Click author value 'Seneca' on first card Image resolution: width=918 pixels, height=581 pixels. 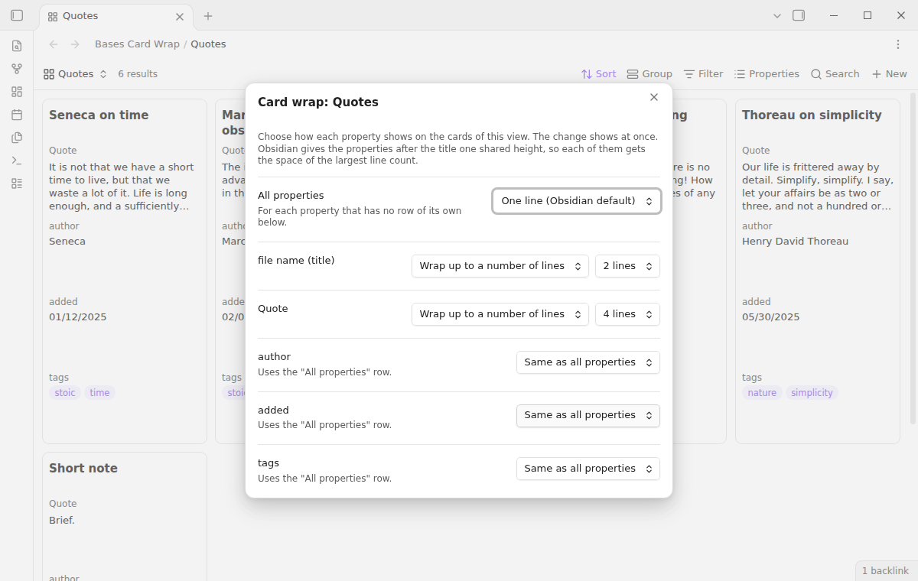(67, 242)
